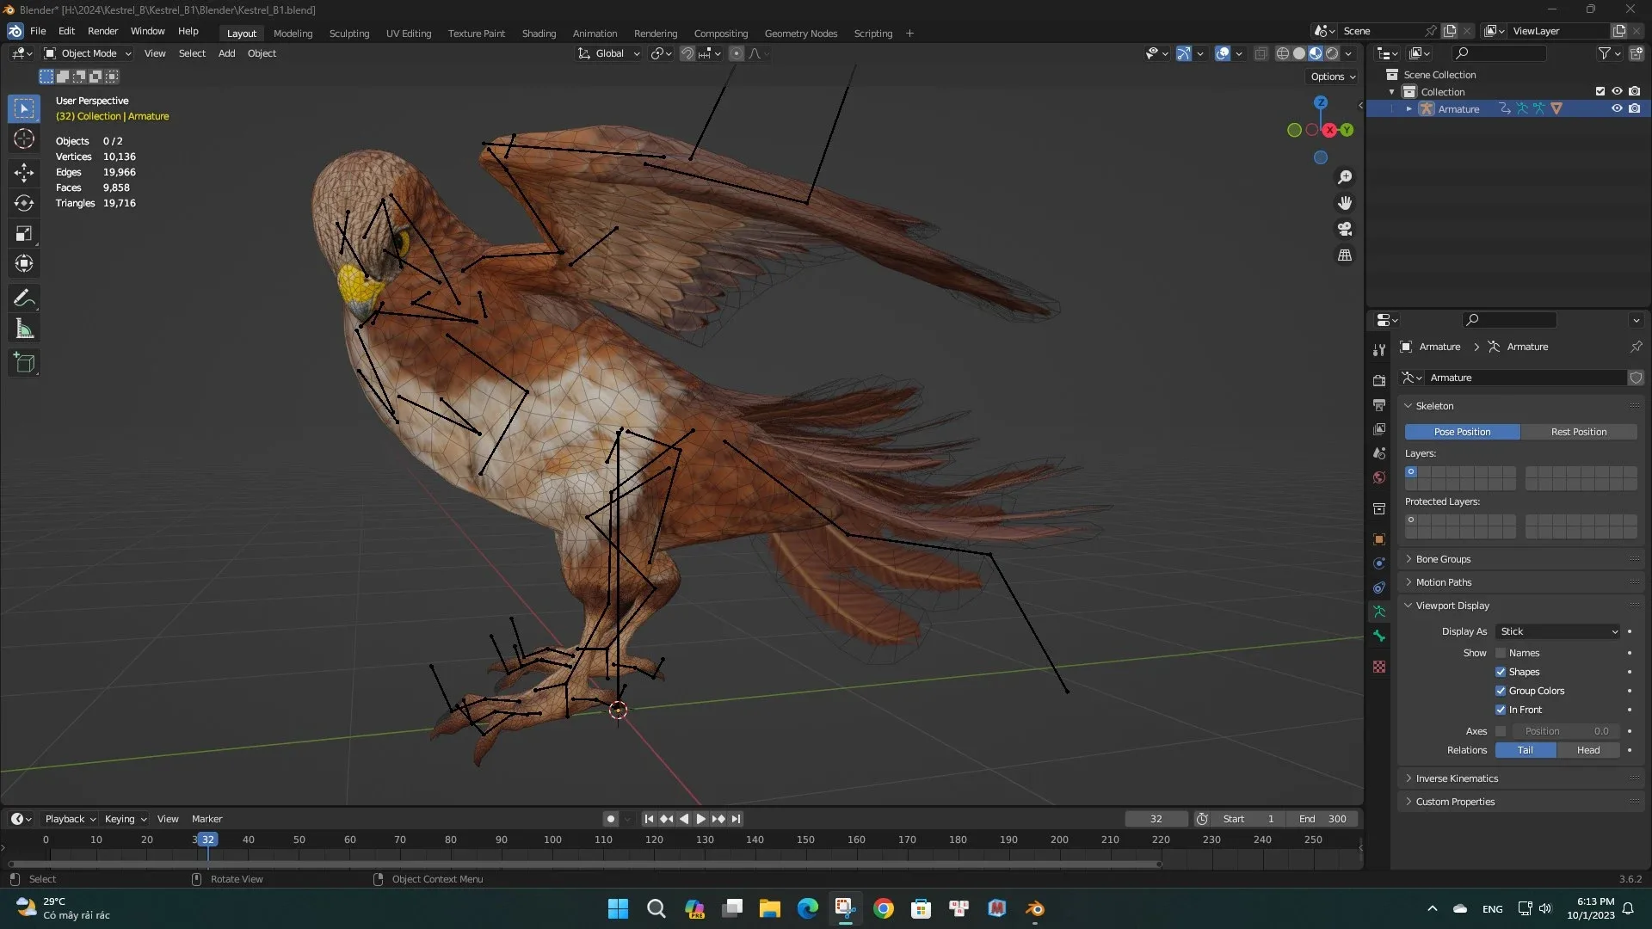Open File Explorer from taskbar
This screenshot has width=1652, height=929.
click(x=769, y=908)
